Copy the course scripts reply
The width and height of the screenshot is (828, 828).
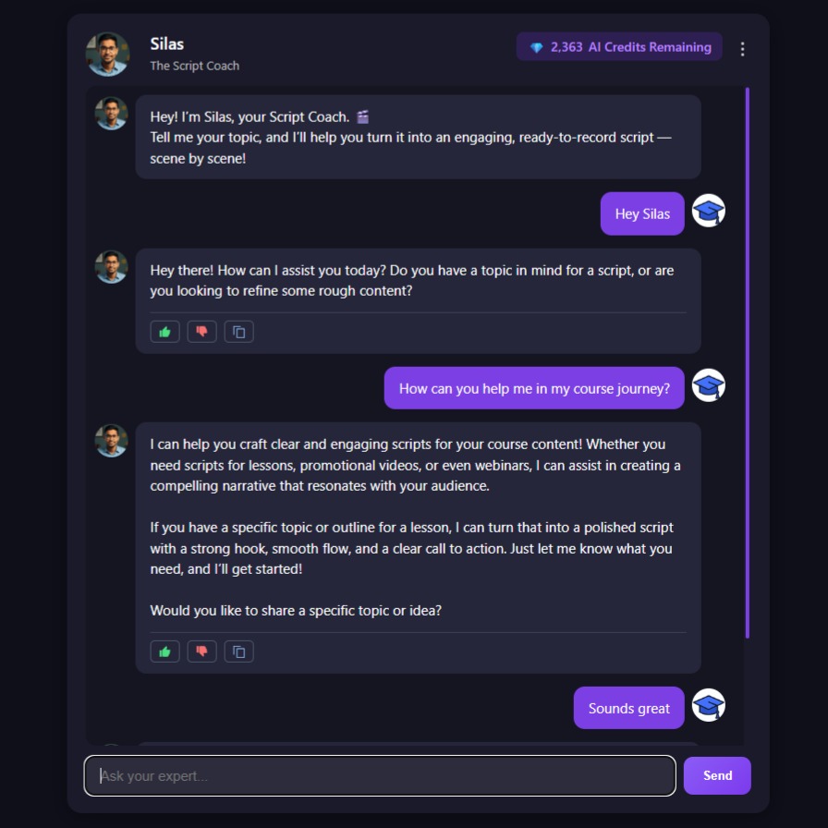pyautogui.click(x=238, y=651)
